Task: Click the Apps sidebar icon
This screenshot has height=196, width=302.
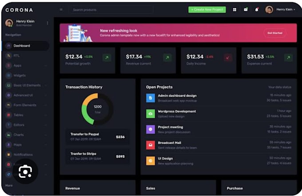Action: 8,66
